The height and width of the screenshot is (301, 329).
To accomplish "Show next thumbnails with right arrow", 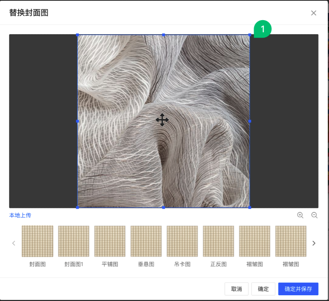I will 314,243.
